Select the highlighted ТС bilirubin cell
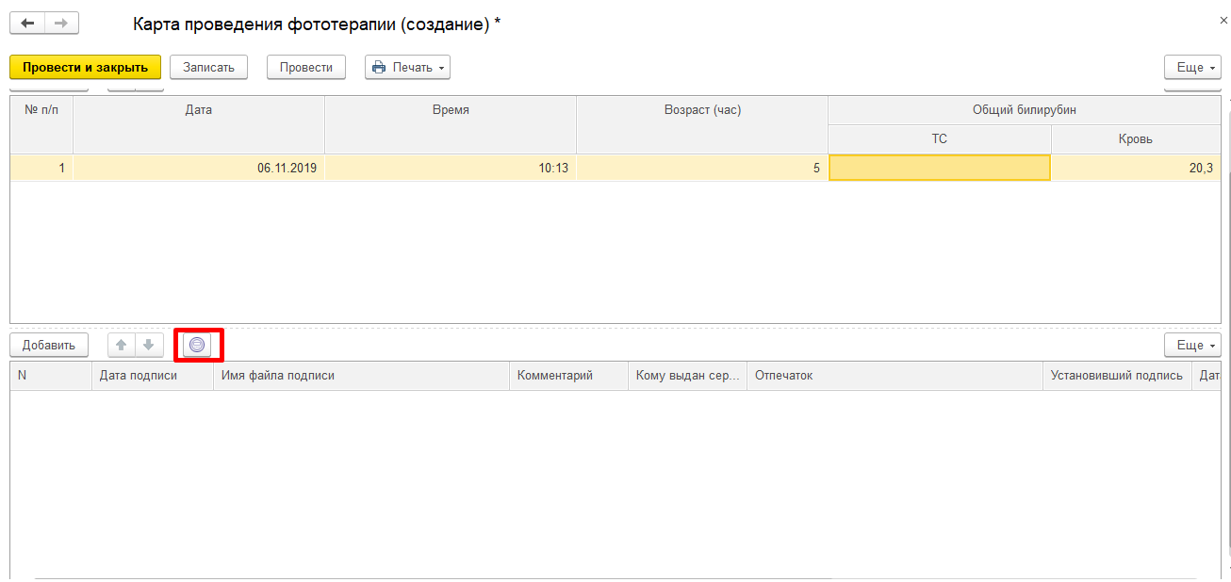The width and height of the screenshot is (1231, 582). pos(939,168)
